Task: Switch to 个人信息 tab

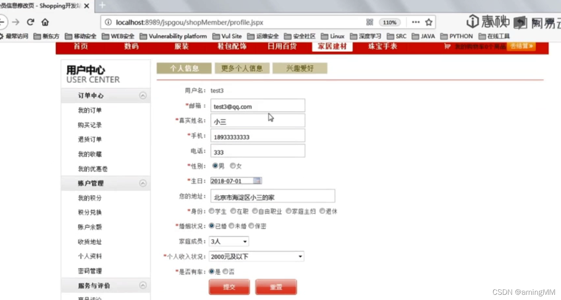Action: click(184, 68)
